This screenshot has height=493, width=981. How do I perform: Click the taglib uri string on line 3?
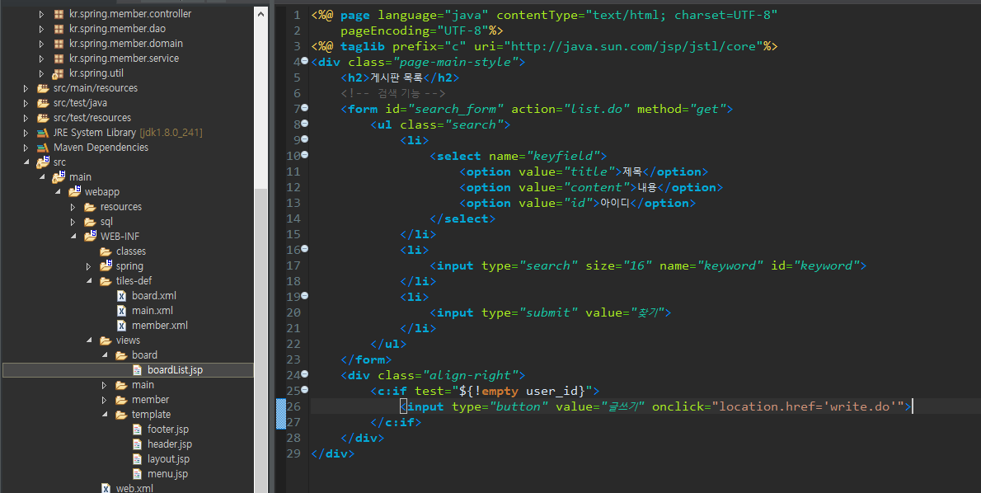pos(633,46)
